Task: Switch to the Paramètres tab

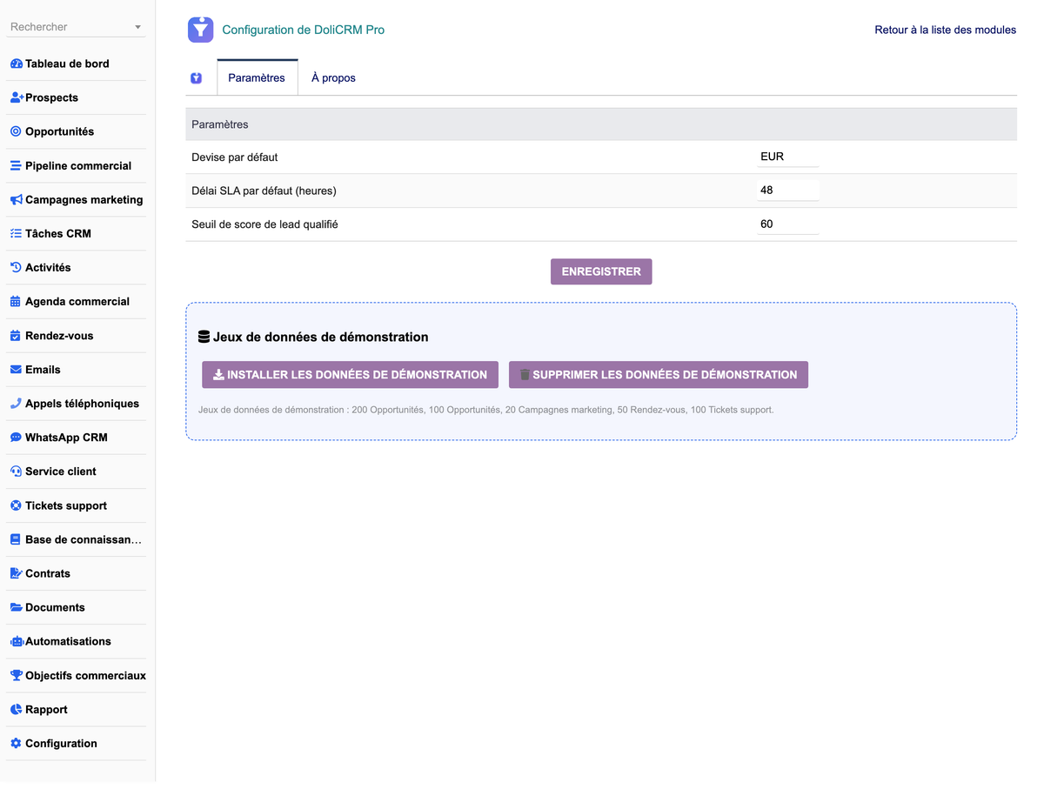Action: click(x=257, y=77)
